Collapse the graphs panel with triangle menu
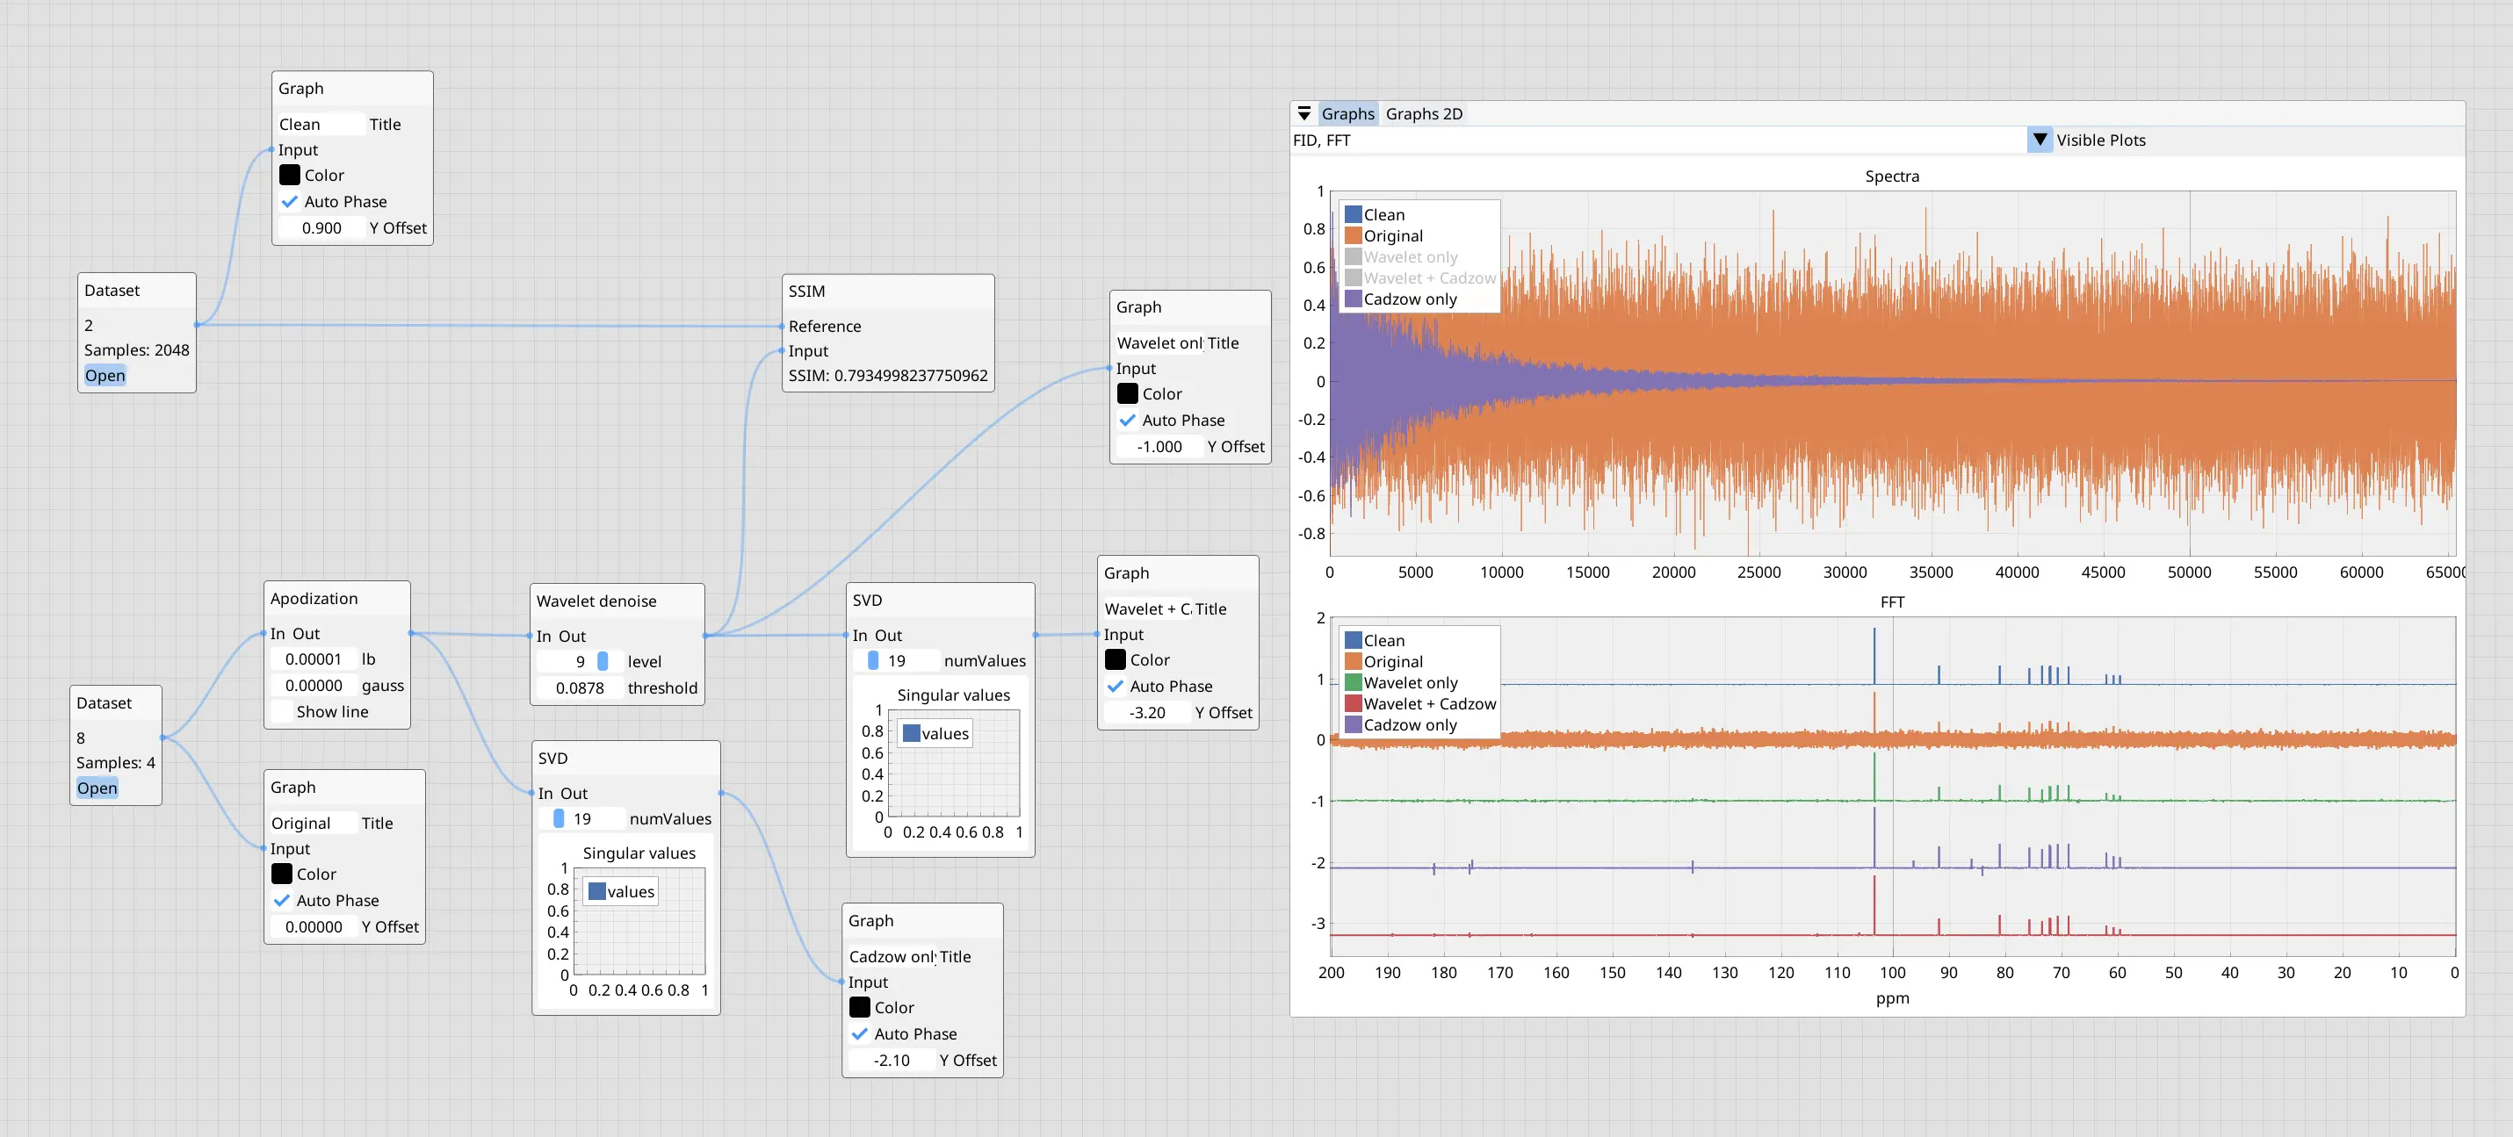This screenshot has height=1137, width=2513. pyautogui.click(x=1304, y=114)
